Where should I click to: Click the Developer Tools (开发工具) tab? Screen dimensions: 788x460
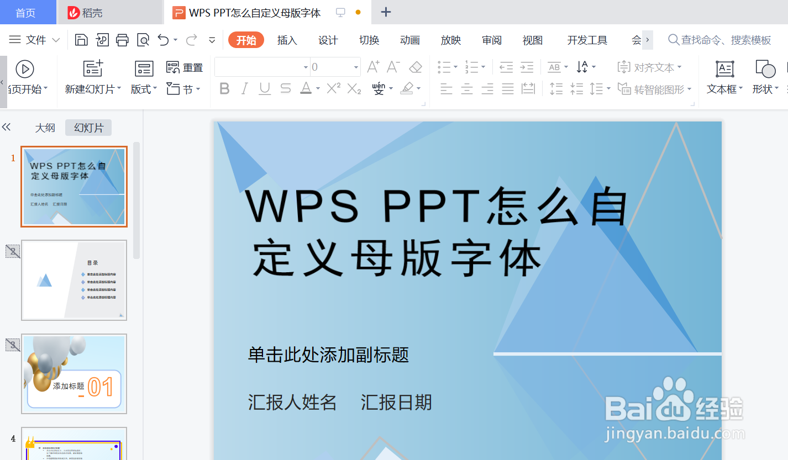587,40
